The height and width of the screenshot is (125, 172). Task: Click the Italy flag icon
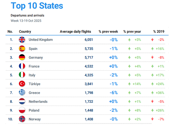tap(22, 75)
